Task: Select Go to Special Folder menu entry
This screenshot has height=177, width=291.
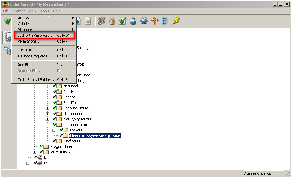Action: (x=36, y=80)
